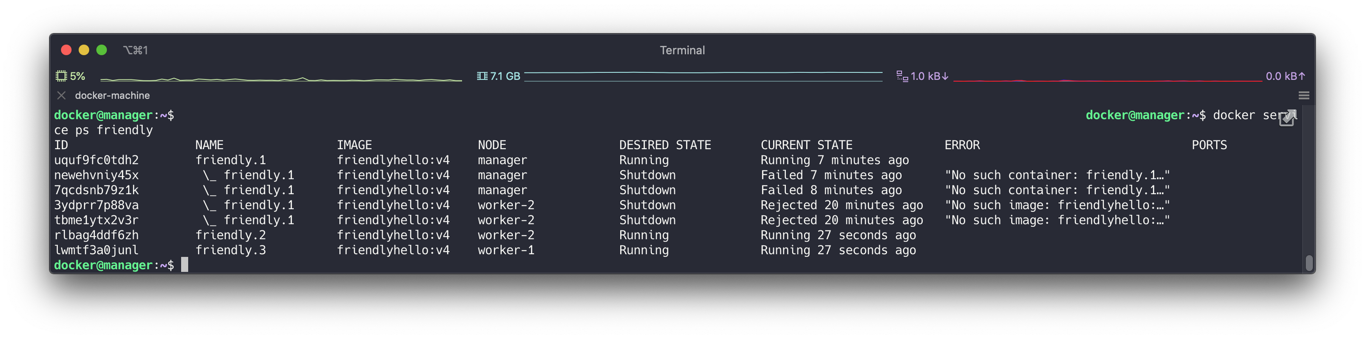Click the 5% CPU value
The width and height of the screenshot is (1365, 339).
[x=78, y=76]
